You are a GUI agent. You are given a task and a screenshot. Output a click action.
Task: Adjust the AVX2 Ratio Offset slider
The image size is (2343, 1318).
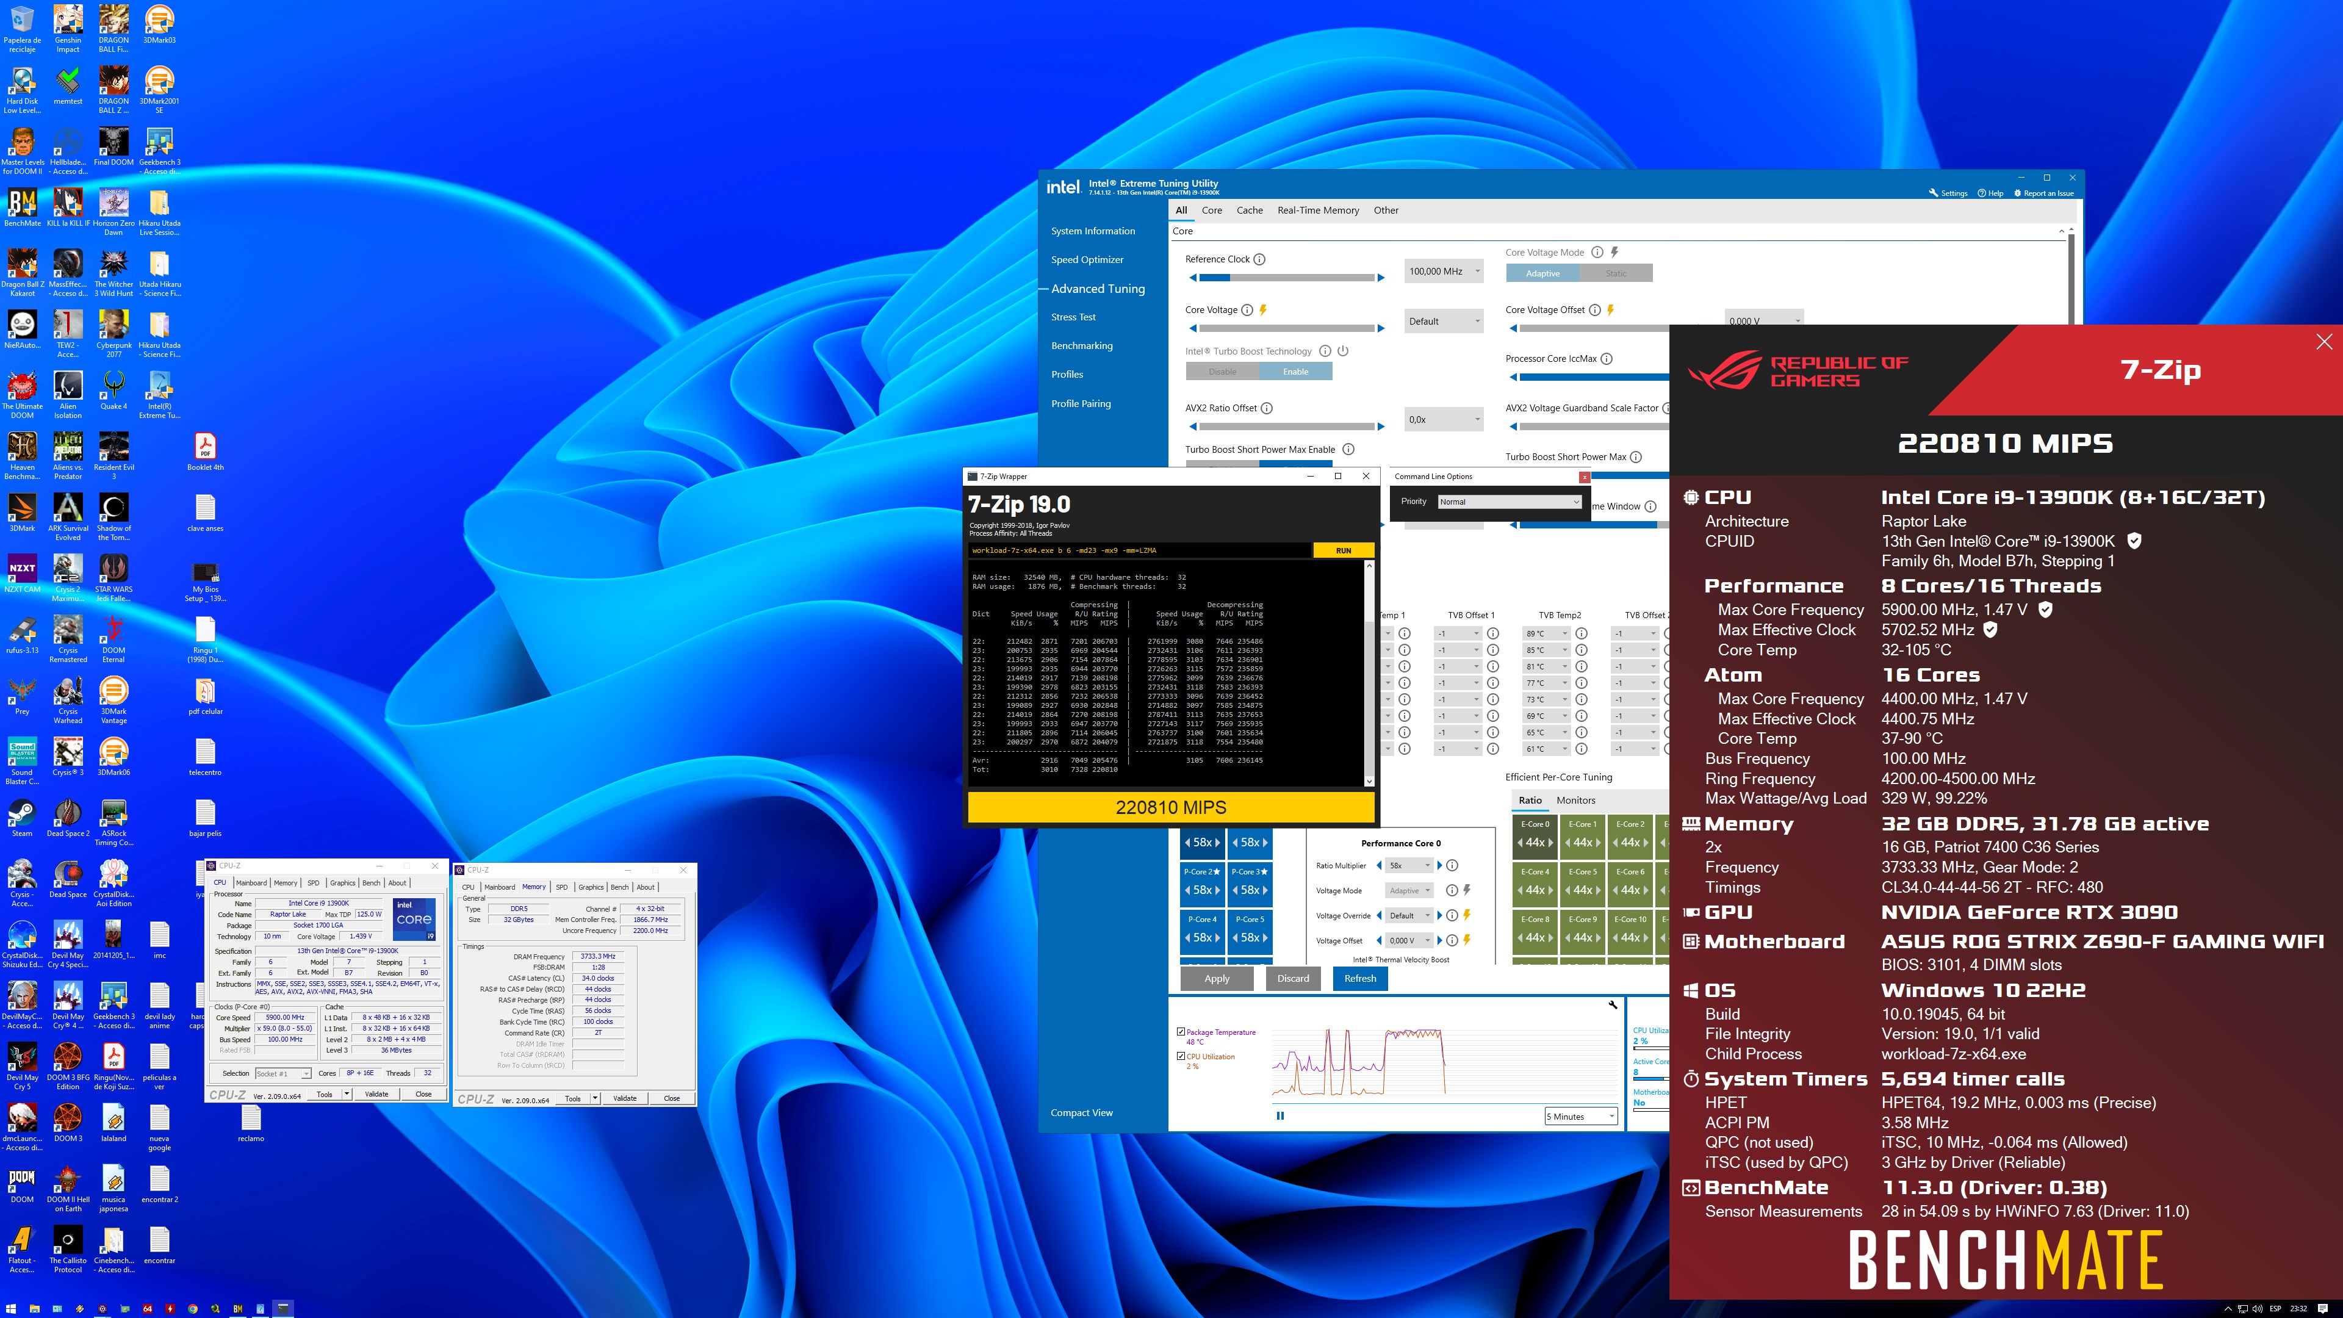[1286, 426]
